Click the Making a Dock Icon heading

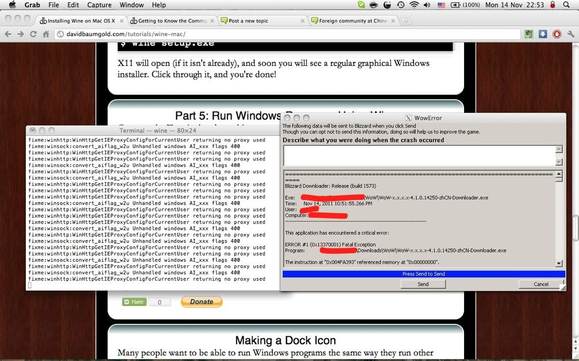(x=285, y=340)
